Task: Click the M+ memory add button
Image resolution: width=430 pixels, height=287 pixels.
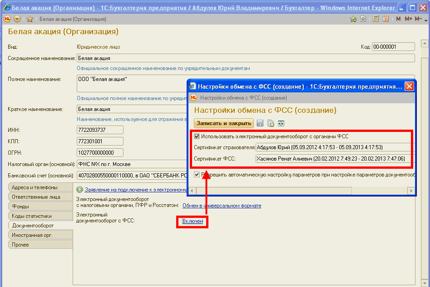Action: click(x=408, y=19)
